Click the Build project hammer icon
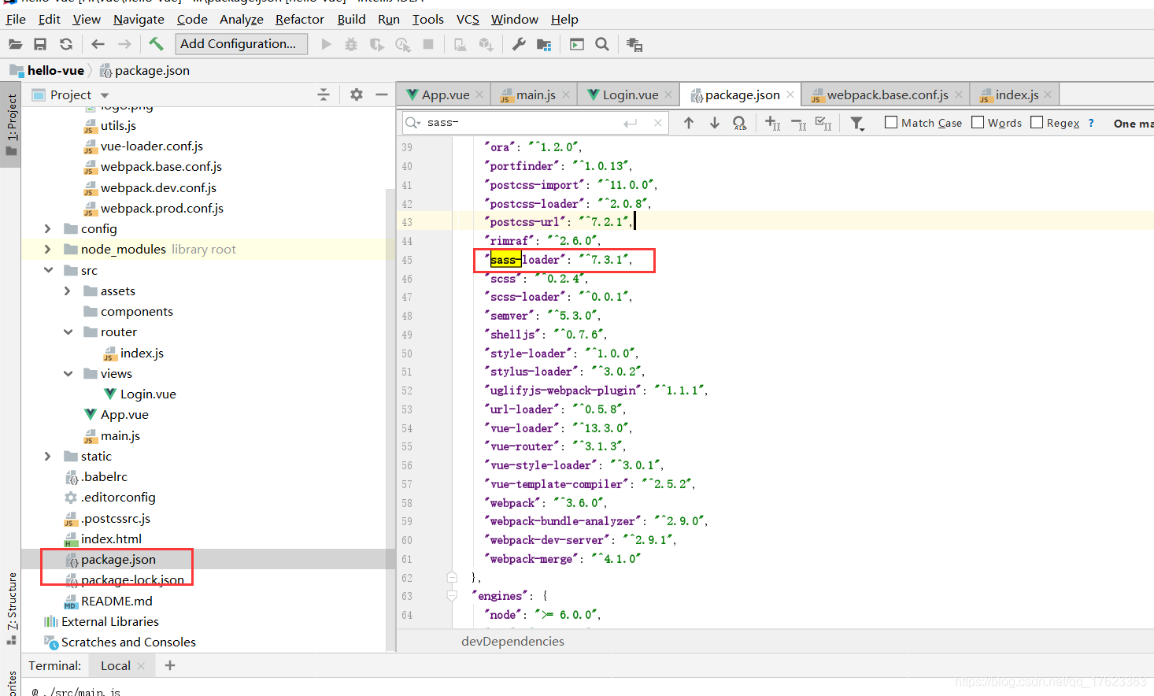The width and height of the screenshot is (1154, 696). click(156, 44)
